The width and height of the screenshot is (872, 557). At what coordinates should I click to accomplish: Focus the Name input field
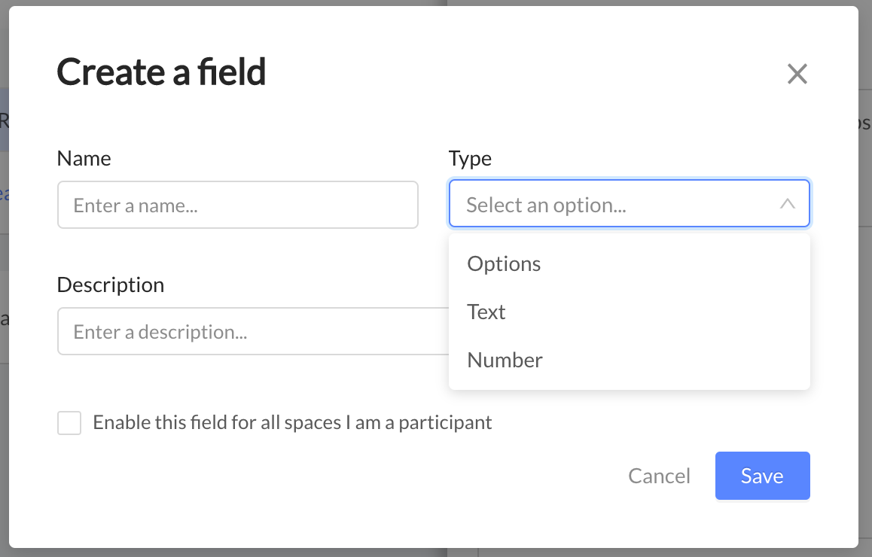coord(237,205)
